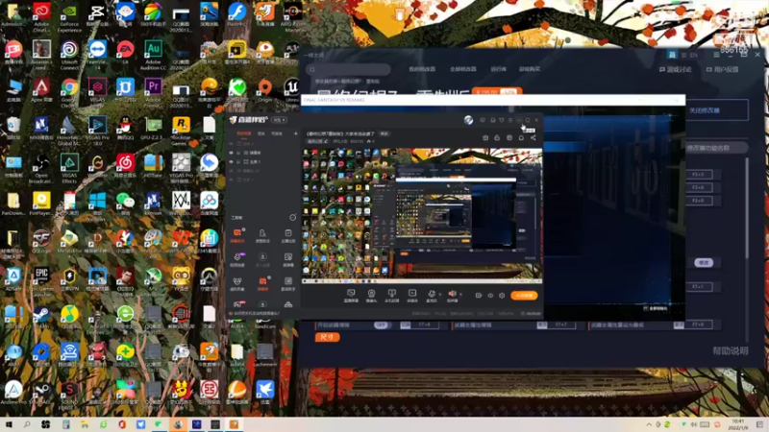Click the taskbar clock showing 10:41
This screenshot has width=769, height=432.
tap(737, 424)
